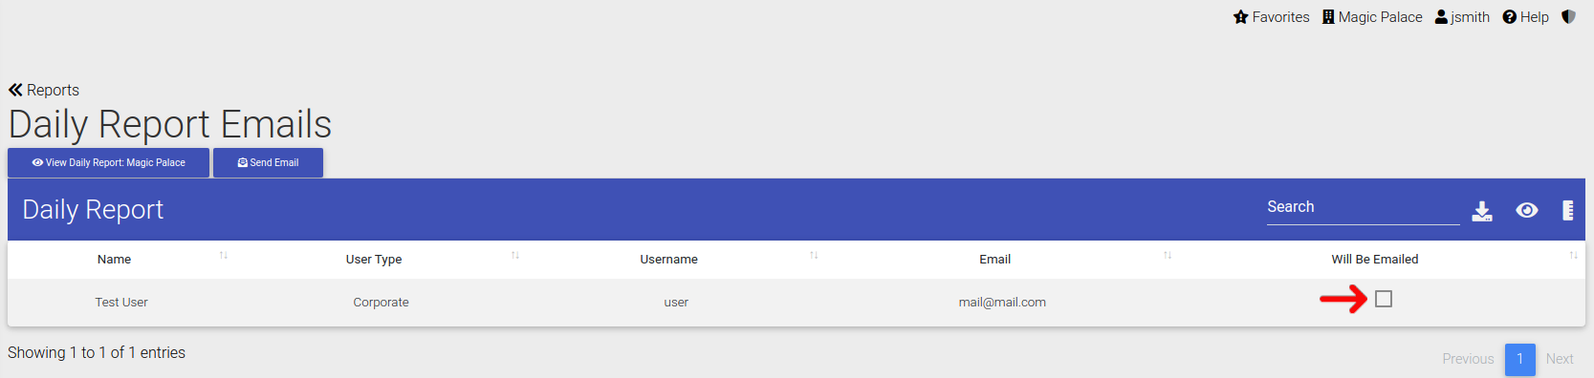Screen dimensions: 1594x378
Task: Click the shield icon in top bar
Action: coord(1568,17)
